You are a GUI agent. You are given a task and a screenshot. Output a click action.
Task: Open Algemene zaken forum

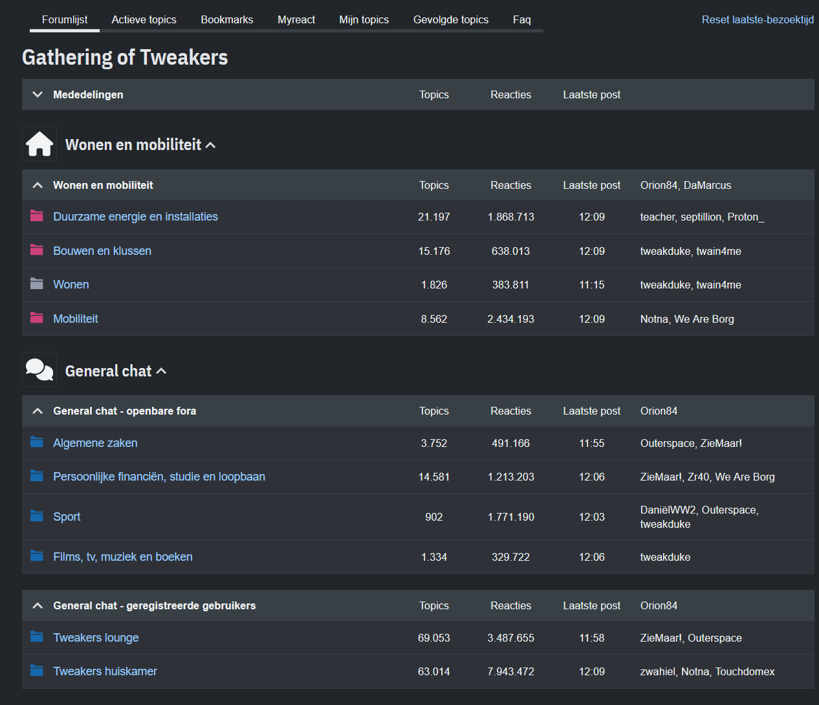95,443
